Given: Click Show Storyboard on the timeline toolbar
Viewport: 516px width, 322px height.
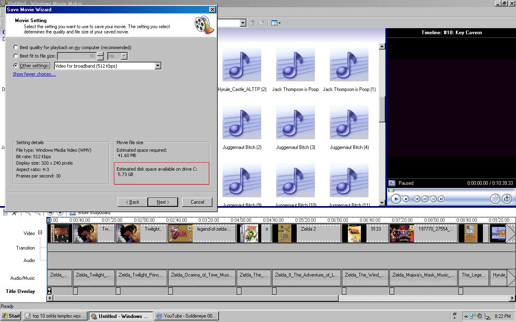Looking at the screenshot, I should coord(89,213).
